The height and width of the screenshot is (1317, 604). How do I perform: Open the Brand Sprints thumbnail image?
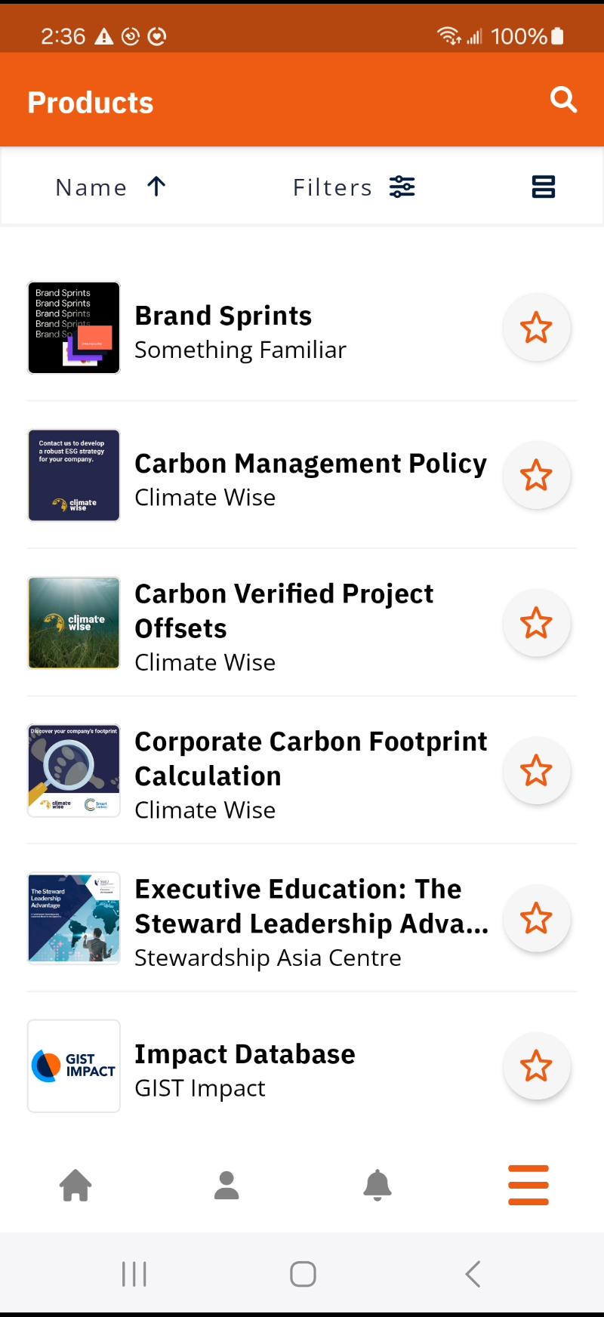click(74, 328)
